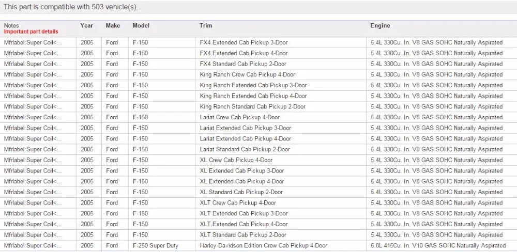517x252 pixels.
Task: Click Mfrlabel note in FX4 Extended 3-Door row
Action: [33, 42]
